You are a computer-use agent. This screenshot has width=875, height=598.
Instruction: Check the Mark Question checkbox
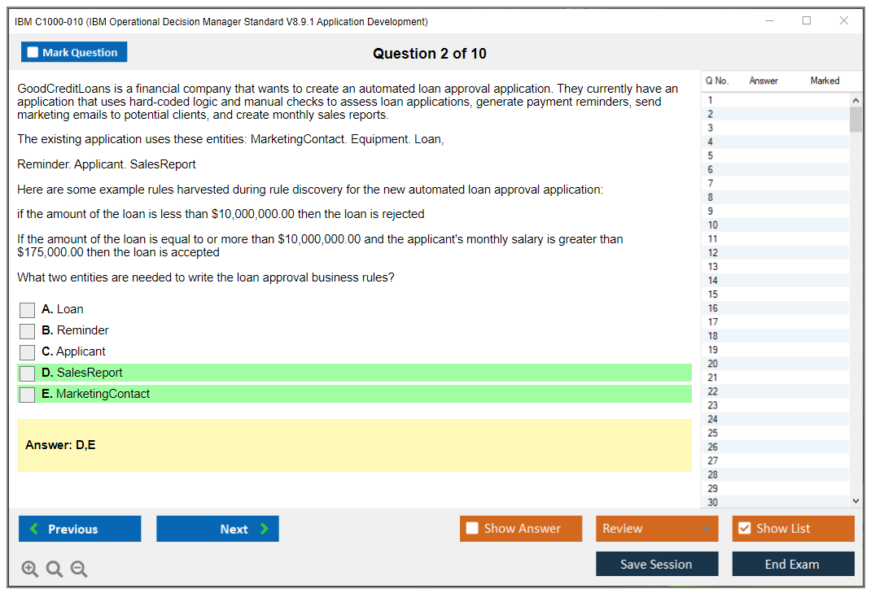pos(33,53)
